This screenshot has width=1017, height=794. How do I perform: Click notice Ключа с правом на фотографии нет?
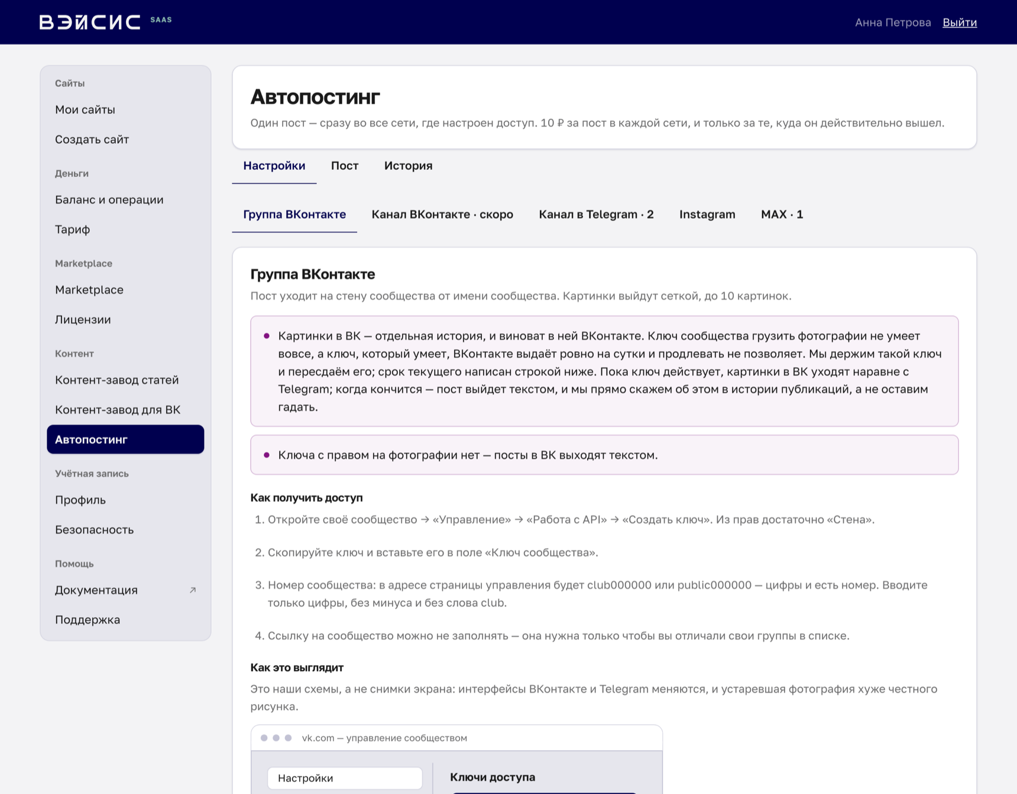tap(604, 455)
